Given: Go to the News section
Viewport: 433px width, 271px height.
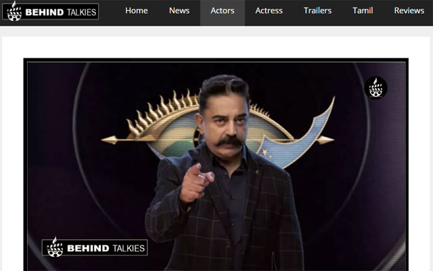Looking at the screenshot, I should click(x=179, y=11).
